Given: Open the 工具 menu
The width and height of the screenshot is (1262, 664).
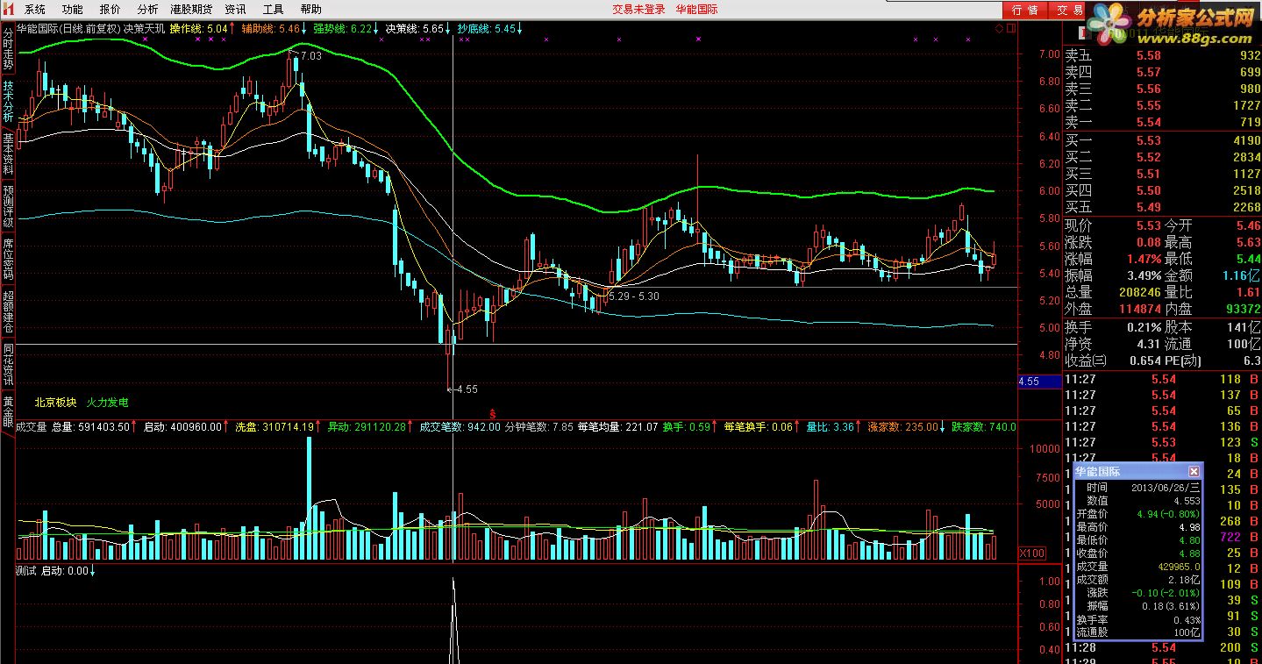Looking at the screenshot, I should [273, 10].
